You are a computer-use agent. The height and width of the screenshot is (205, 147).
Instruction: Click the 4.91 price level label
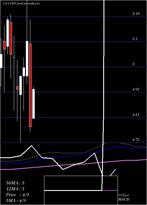coord(136,89)
